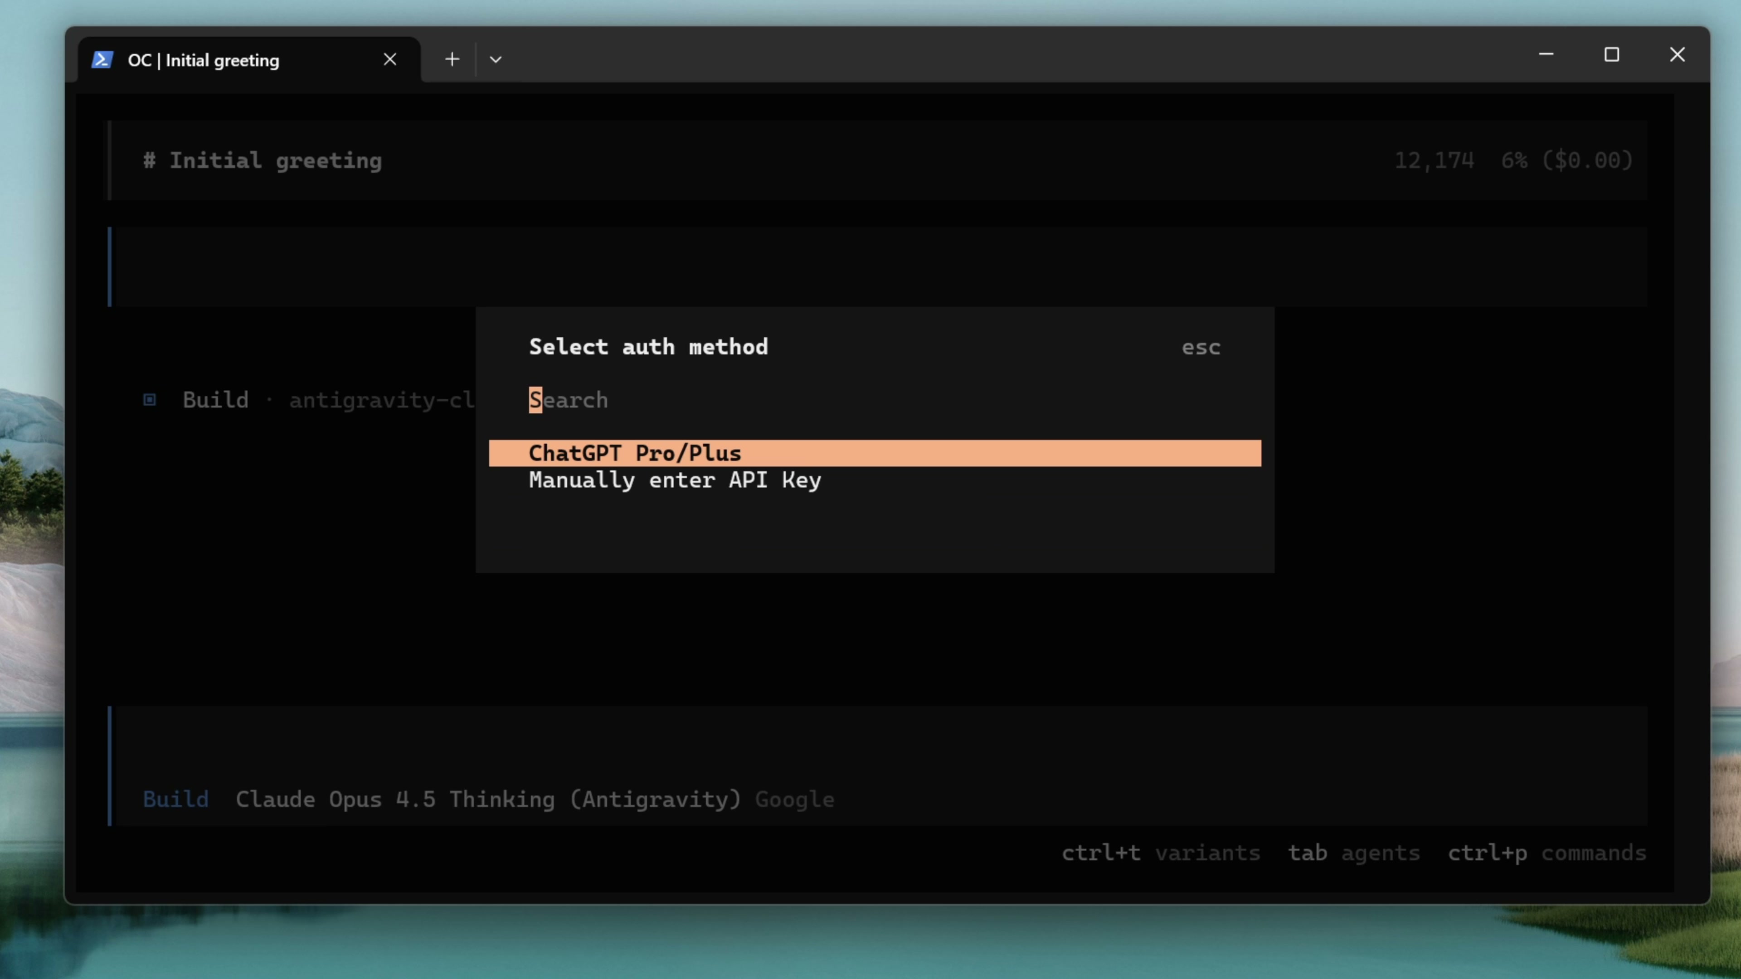Minimize the terminal window

coord(1546,55)
